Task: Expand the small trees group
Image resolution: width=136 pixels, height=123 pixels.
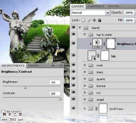Action: (x=85, y=108)
